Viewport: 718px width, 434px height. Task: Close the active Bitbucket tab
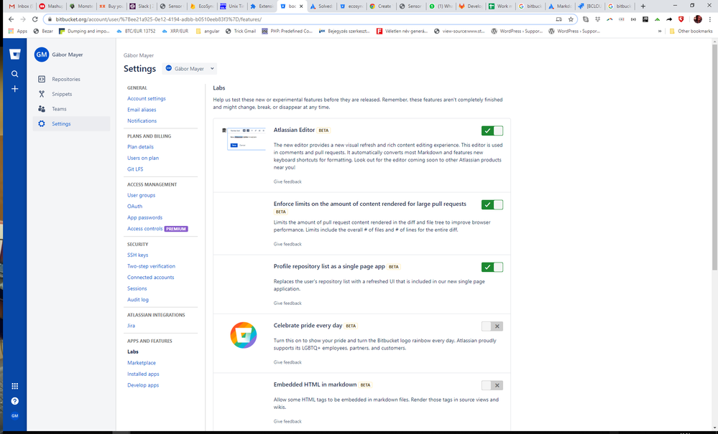point(301,6)
